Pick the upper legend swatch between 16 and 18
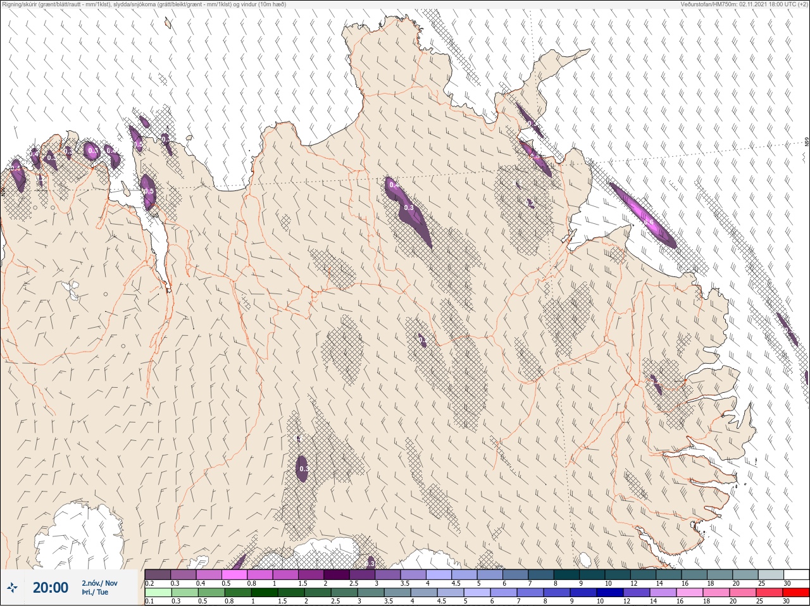This screenshot has height=606, width=810. point(694,574)
